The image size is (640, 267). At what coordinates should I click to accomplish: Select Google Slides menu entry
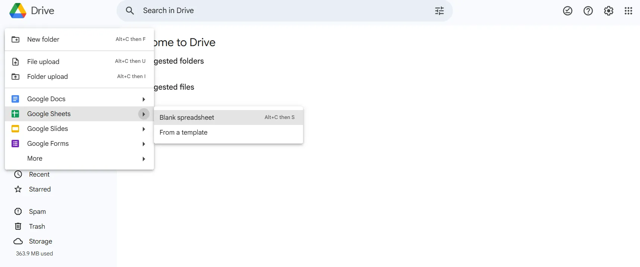(x=79, y=129)
